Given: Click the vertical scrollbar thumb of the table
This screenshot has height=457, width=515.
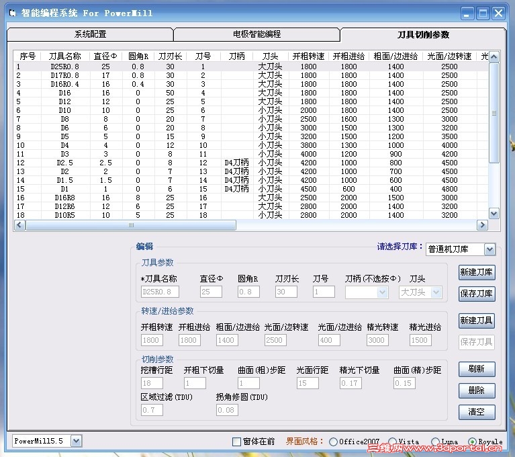Looking at the screenshot, I should [494, 113].
